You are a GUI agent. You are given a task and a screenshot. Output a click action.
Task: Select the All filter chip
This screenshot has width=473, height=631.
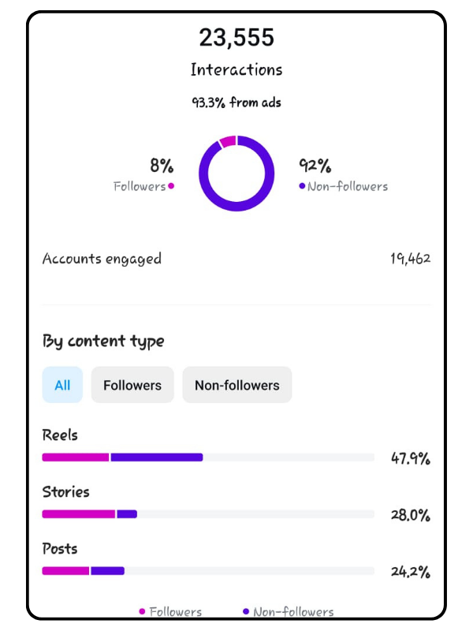(62, 385)
